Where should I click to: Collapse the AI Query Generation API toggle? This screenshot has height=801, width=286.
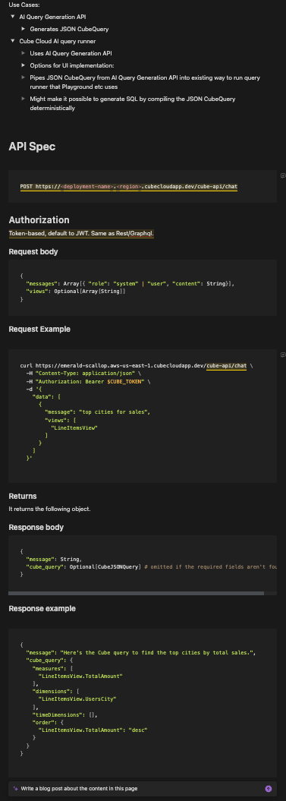[x=13, y=17]
